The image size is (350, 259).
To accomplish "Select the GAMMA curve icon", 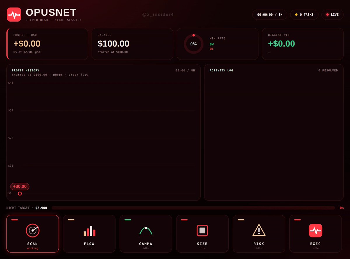I will 146,231.
